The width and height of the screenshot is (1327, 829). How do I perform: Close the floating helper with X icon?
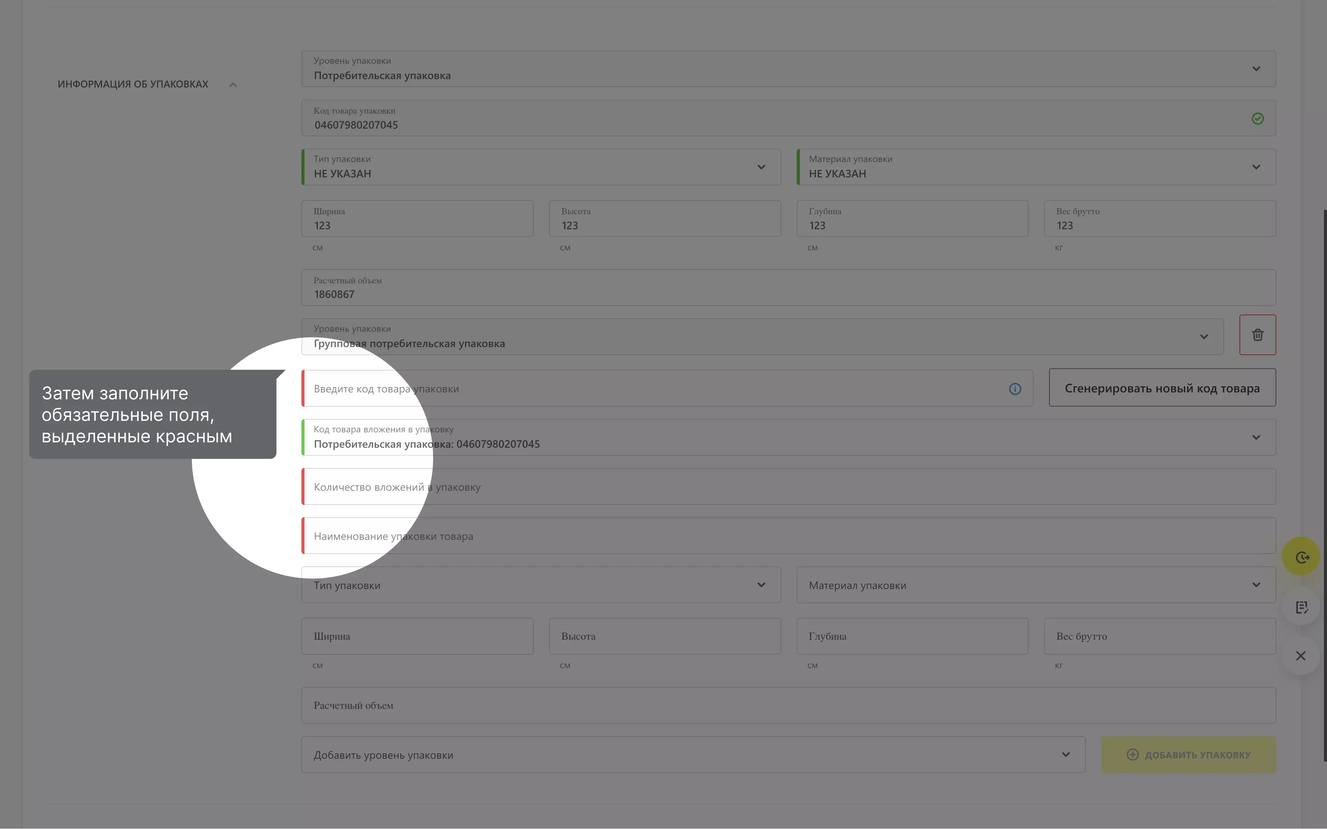[1301, 656]
